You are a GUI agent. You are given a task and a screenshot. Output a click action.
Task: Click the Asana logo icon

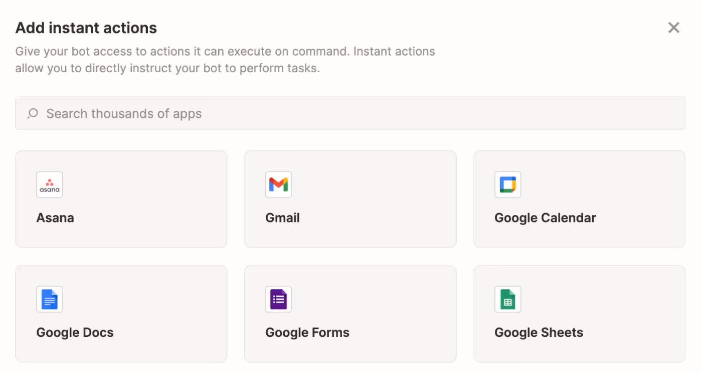(x=50, y=184)
